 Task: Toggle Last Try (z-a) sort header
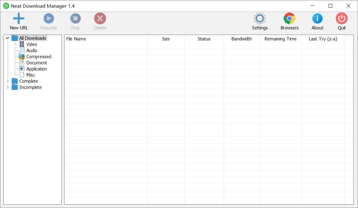pyautogui.click(x=323, y=39)
